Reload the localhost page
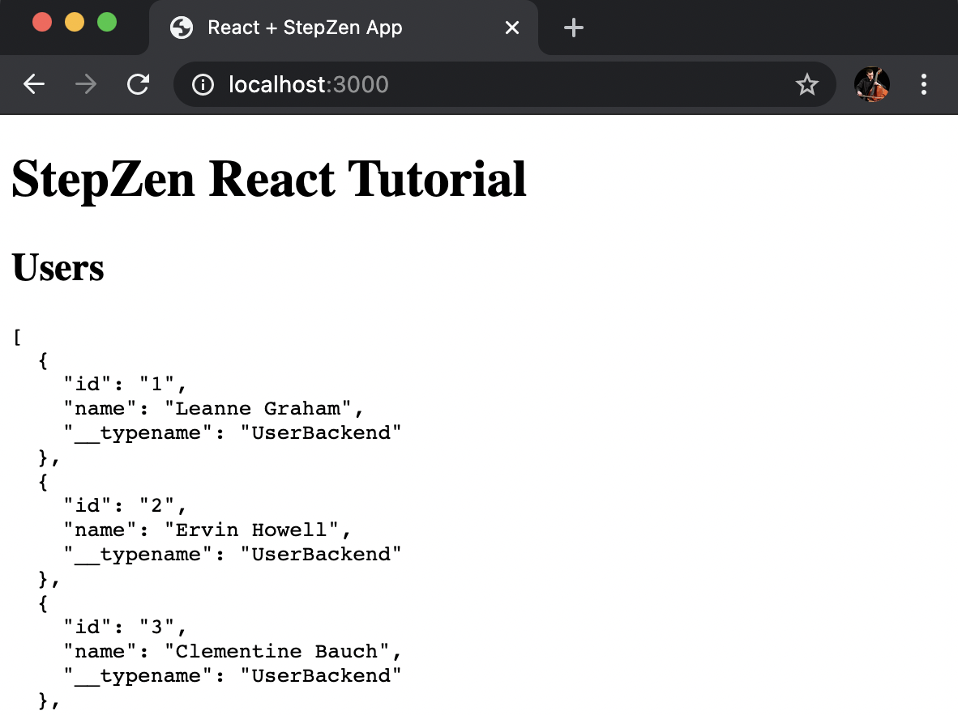Screen dimensions: 958x715 139,84
